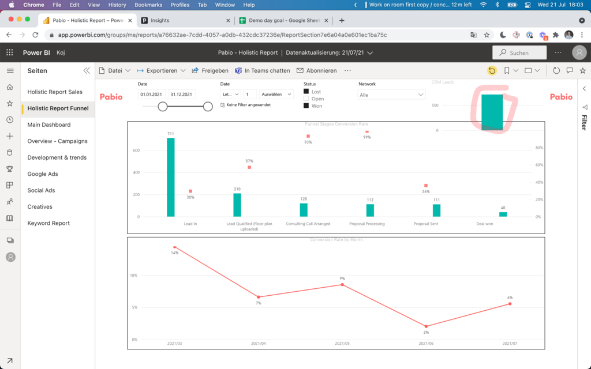Collapse the Seiten pages pane
The height and width of the screenshot is (369, 591).
click(x=87, y=70)
